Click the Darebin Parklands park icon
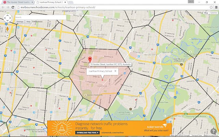Image resolution: width=219 pixels, height=137 pixels. click(x=86, y=95)
